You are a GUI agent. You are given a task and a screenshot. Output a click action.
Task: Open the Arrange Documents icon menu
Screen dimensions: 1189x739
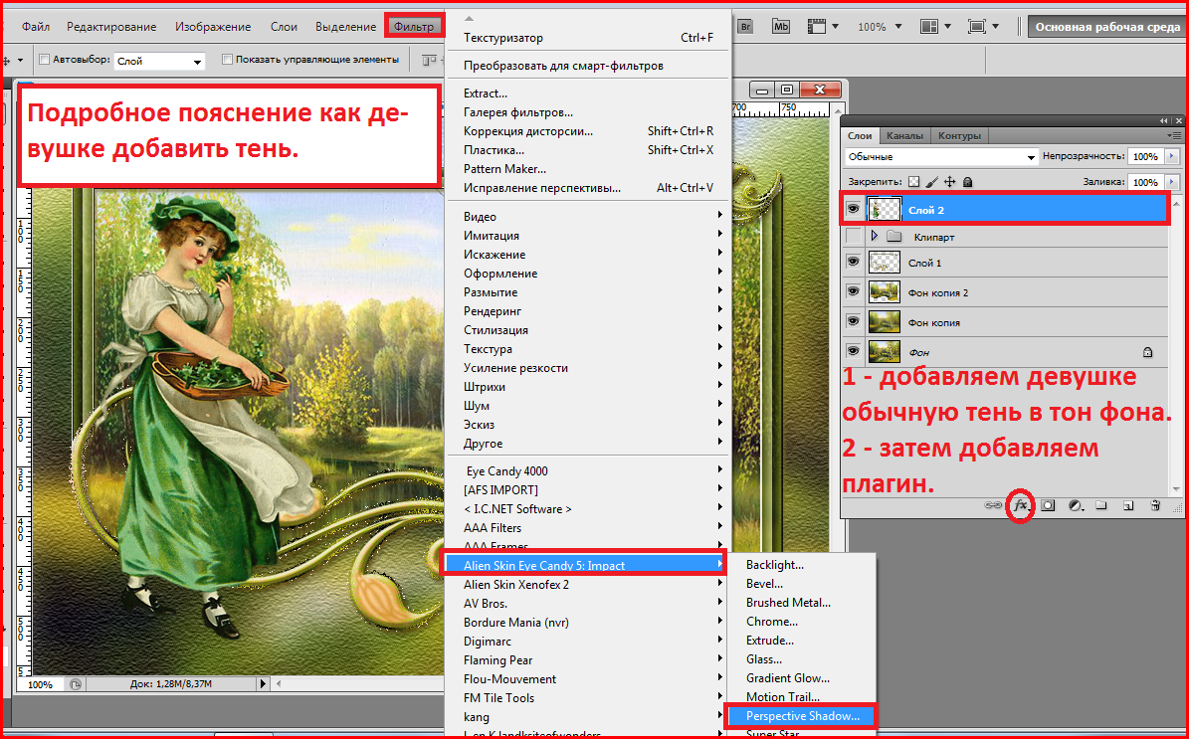936,27
